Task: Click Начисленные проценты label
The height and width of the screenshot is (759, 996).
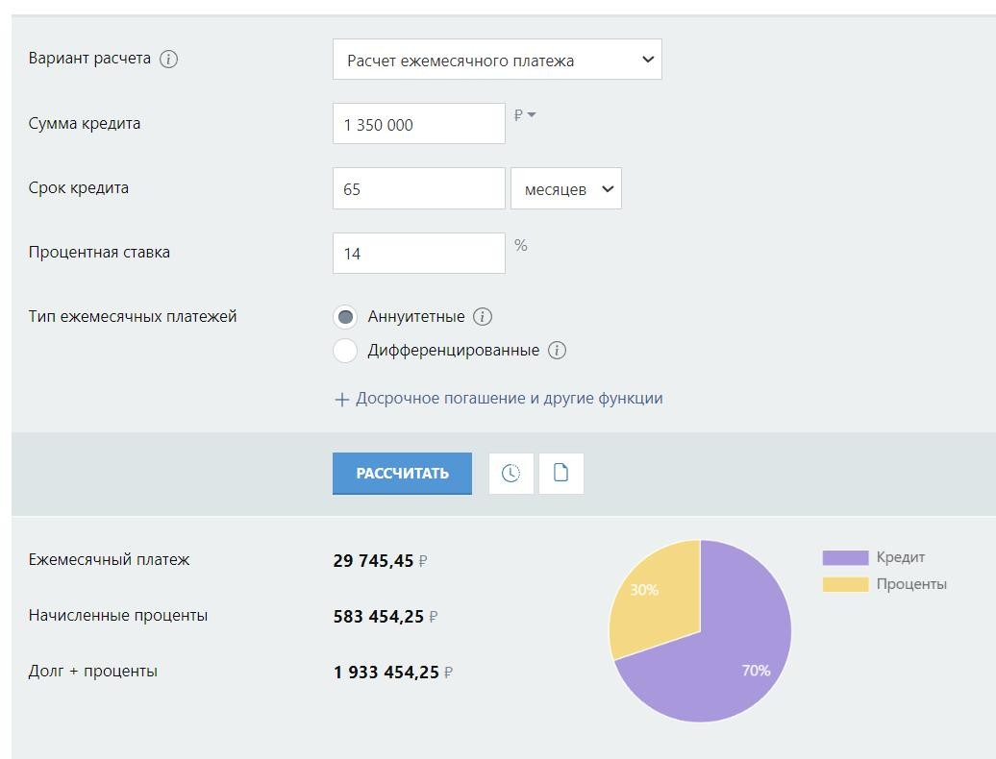Action: [x=118, y=616]
